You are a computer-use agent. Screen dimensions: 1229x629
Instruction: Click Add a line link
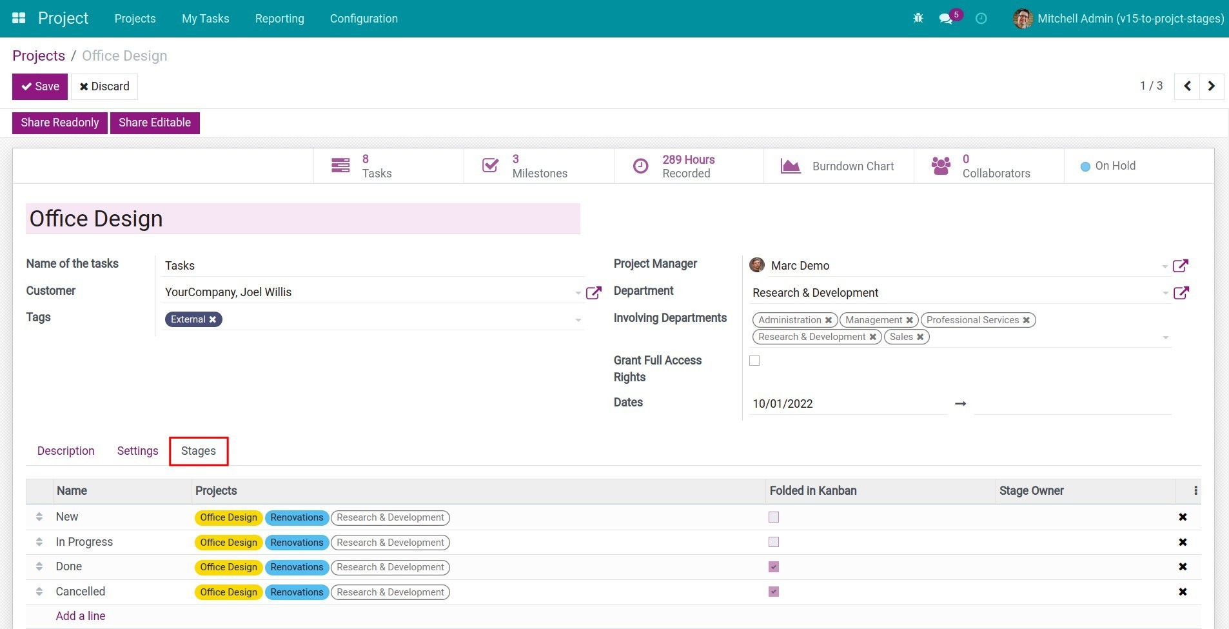[x=81, y=616]
